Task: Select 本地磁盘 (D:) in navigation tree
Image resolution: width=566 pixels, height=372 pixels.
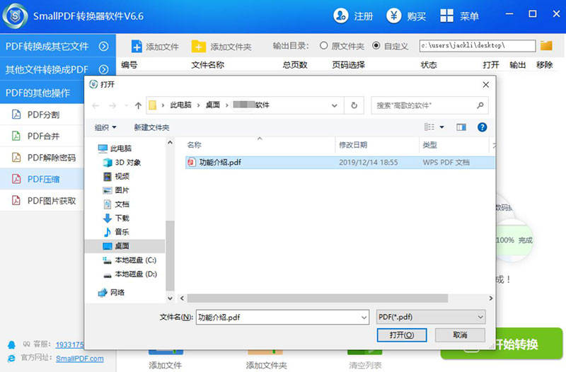Action: [x=129, y=274]
